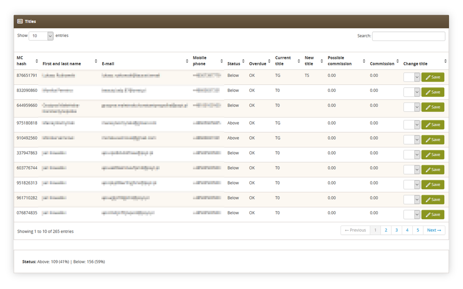
Task: Sort by New title column arrows
Action: pyautogui.click(x=322, y=61)
